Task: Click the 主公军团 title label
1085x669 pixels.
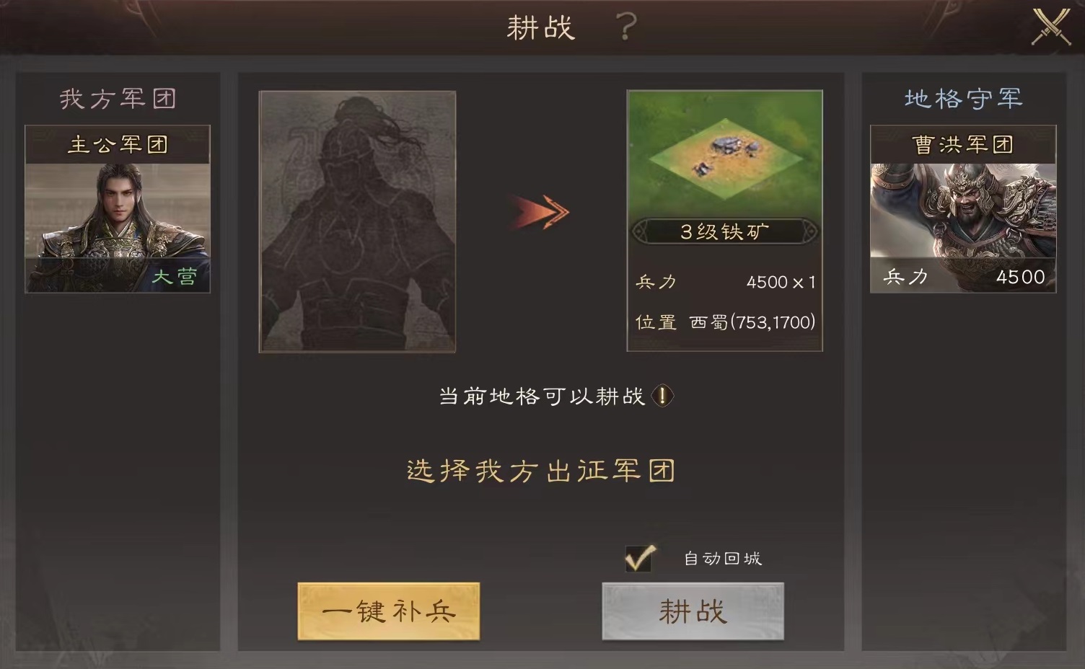Action: point(118,145)
